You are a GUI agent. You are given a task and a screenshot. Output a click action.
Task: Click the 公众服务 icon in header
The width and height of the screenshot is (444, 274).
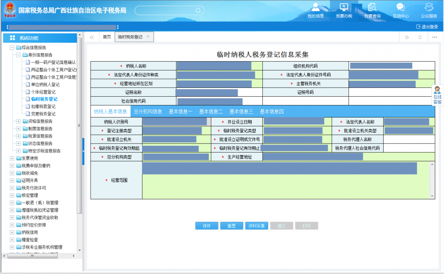429,8
